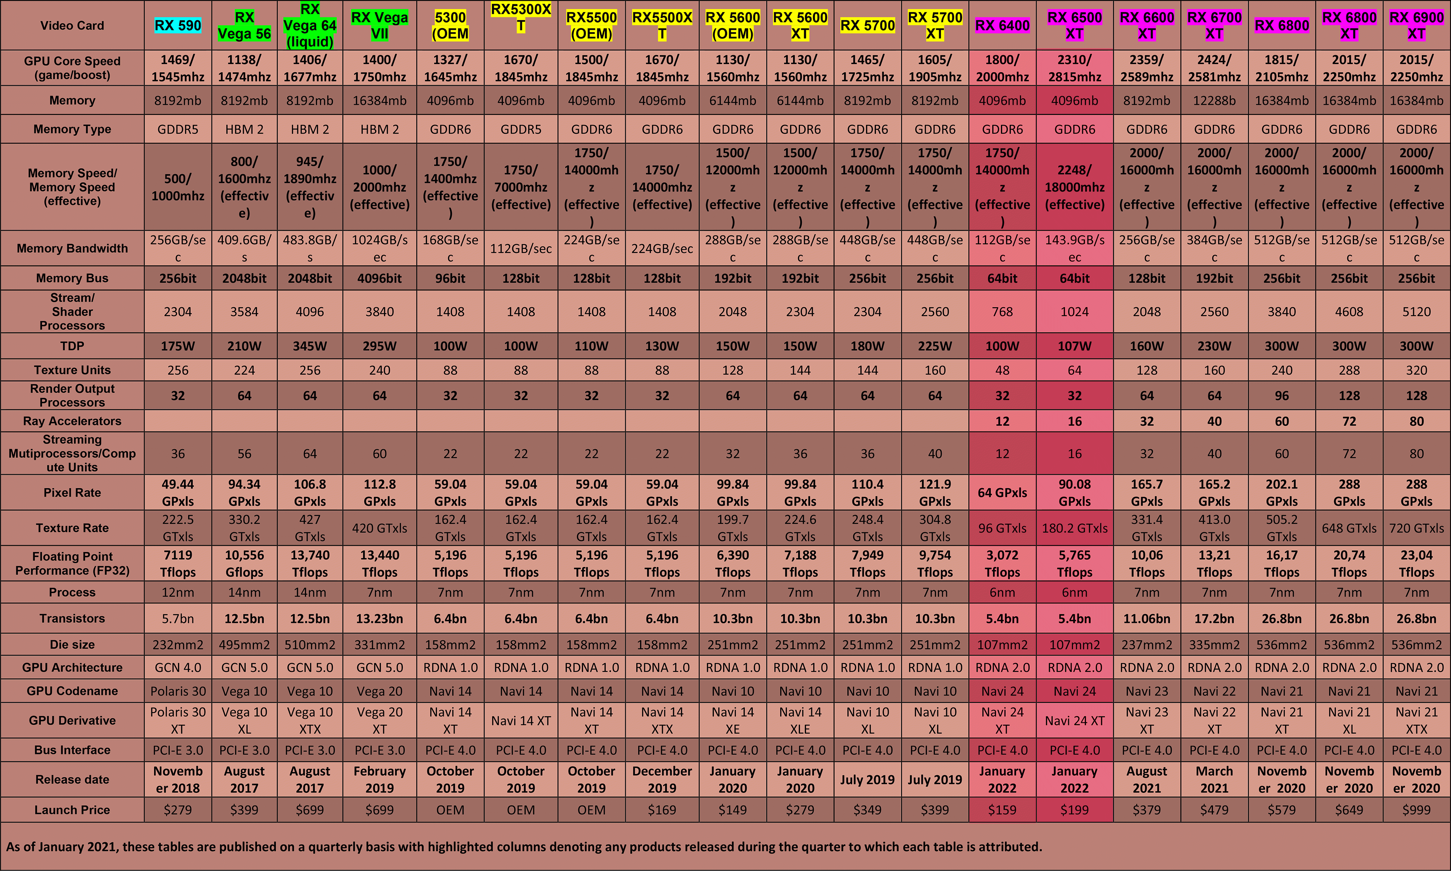The width and height of the screenshot is (1451, 871).
Task: Click the RX Vega VII column header
Action: (380, 25)
